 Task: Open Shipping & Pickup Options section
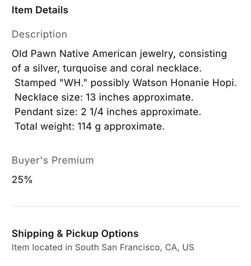click(x=75, y=234)
